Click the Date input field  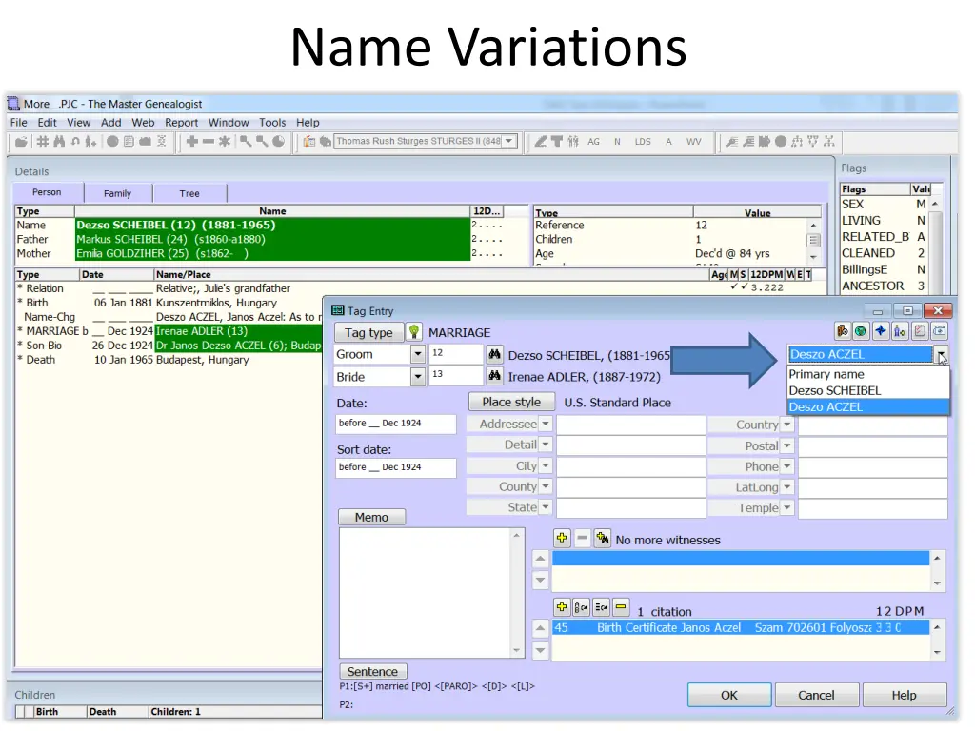(395, 424)
